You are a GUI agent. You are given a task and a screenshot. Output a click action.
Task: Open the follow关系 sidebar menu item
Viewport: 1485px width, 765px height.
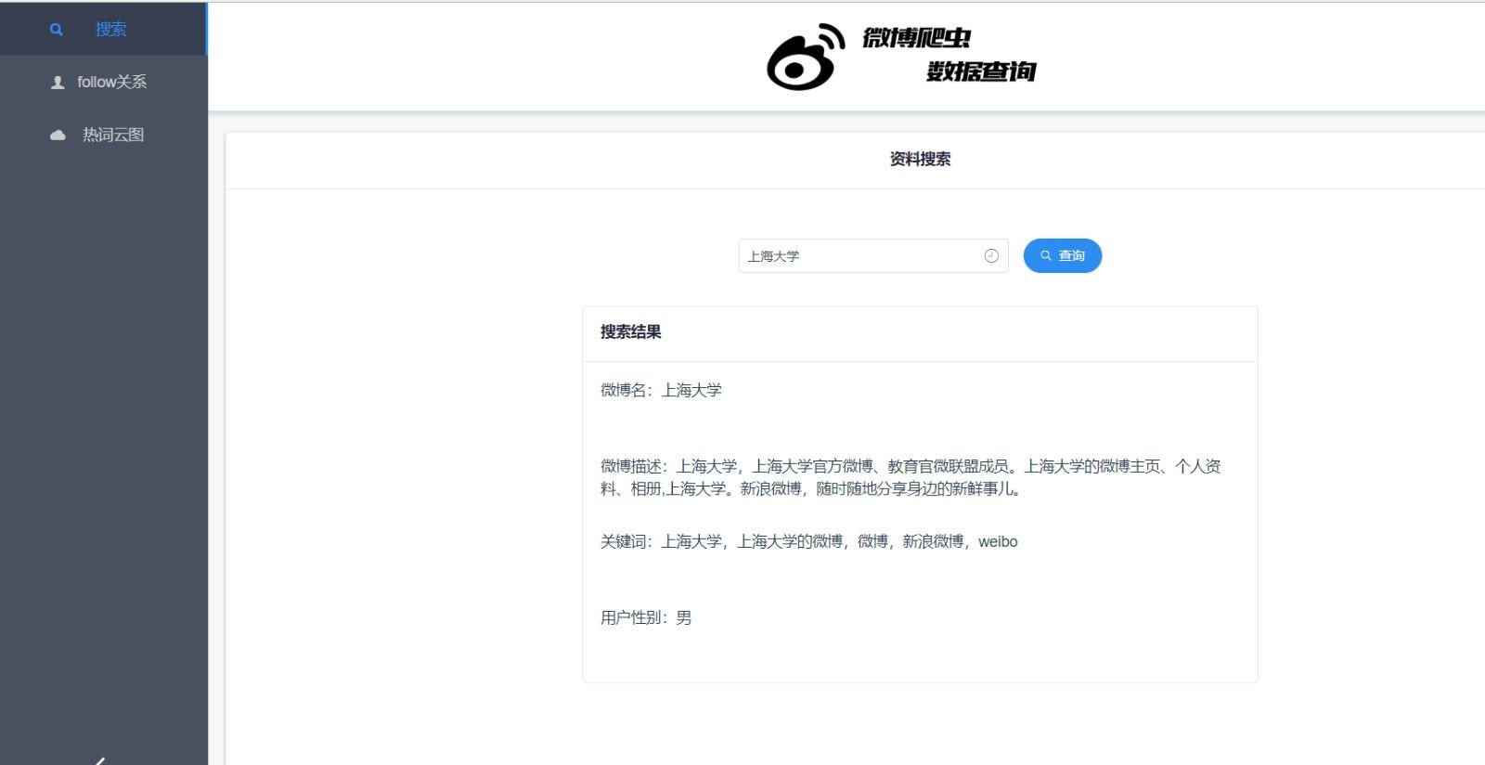103,82
